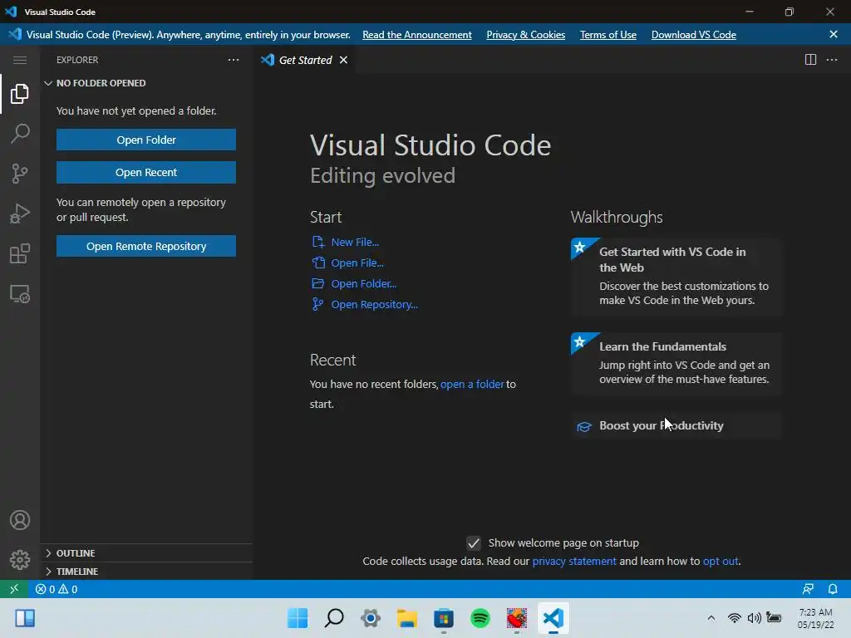
Task: Open Get Started with VS Code in the Web walkthrough
Action: [x=676, y=276]
